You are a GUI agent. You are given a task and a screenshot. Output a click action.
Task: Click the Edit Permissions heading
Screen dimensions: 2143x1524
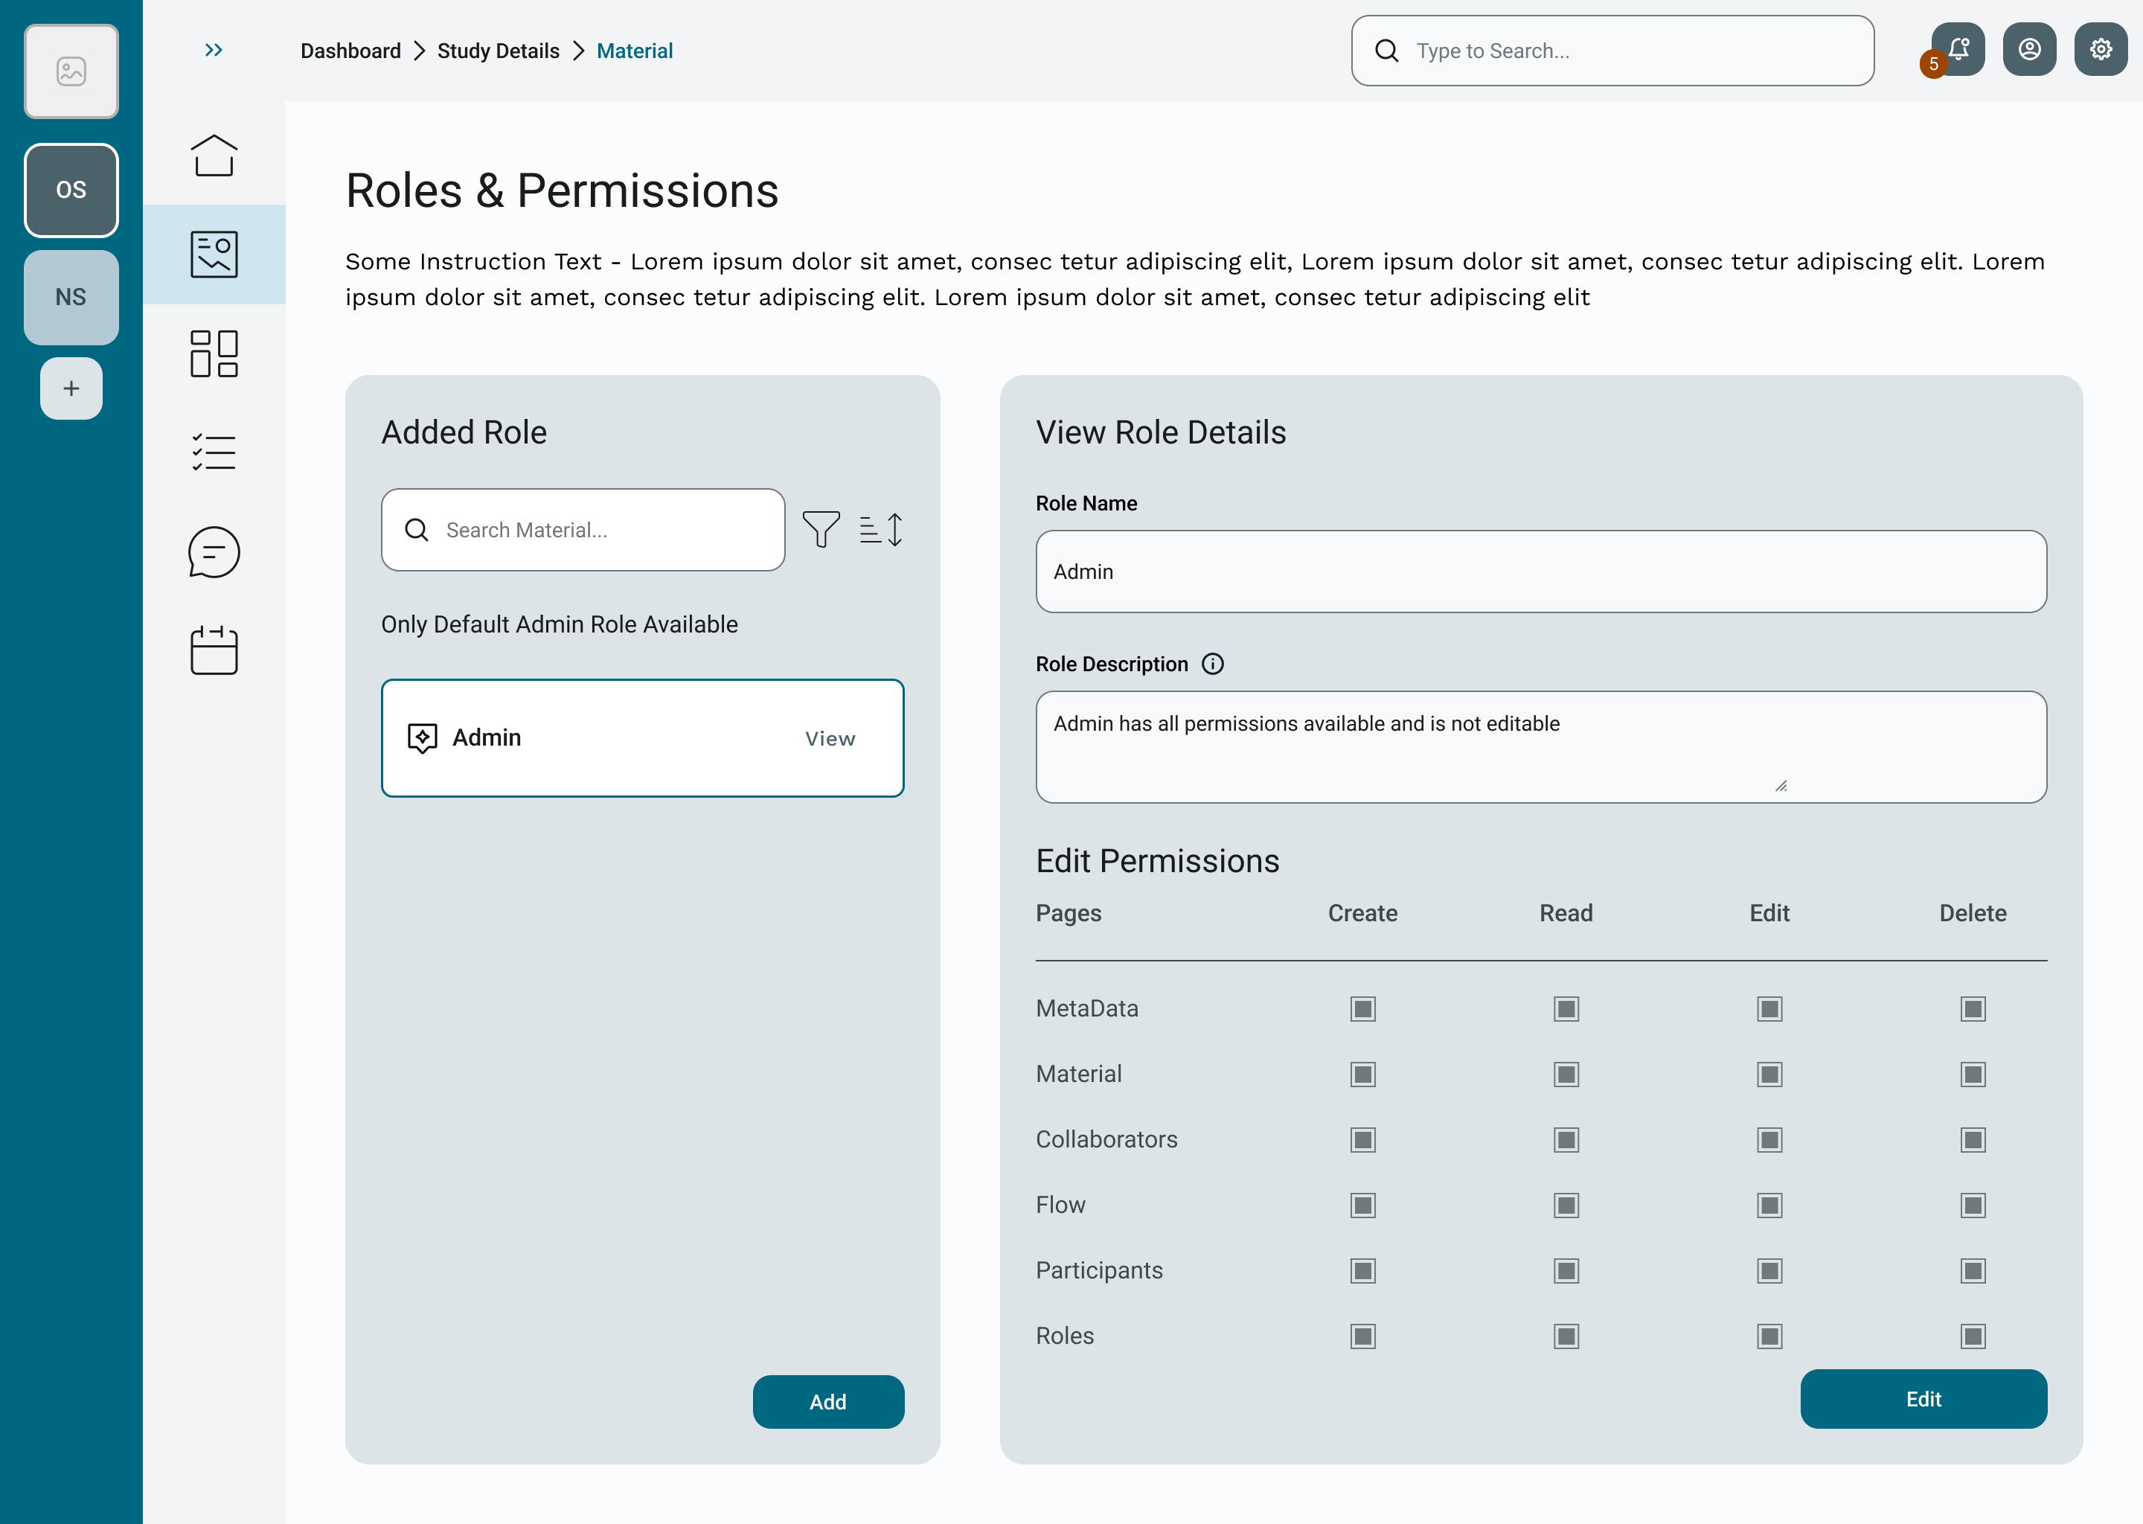(1157, 860)
